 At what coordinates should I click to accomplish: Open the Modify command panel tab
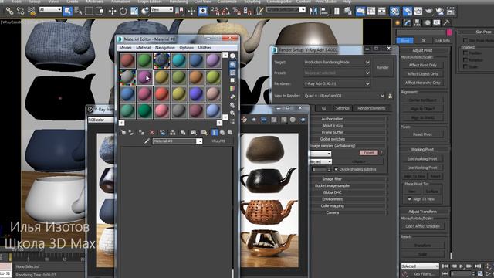pyautogui.click(x=408, y=22)
